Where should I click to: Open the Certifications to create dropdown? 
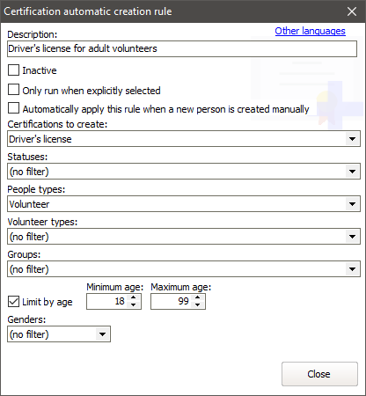pyautogui.click(x=353, y=139)
